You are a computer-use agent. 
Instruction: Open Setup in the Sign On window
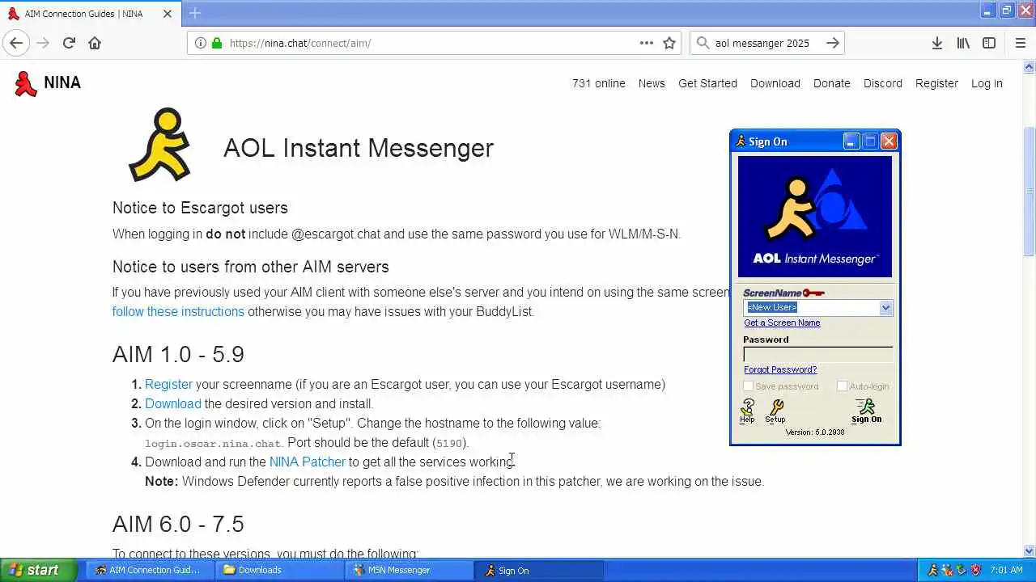click(x=775, y=411)
